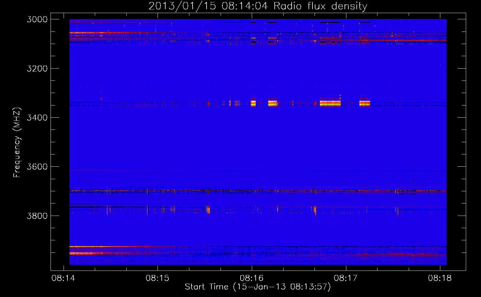Click the 08:15 time tick label

click(x=158, y=278)
